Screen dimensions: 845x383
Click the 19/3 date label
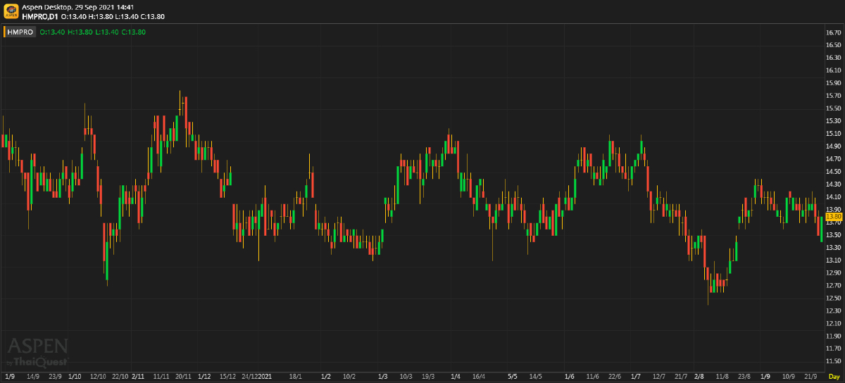tap(428, 377)
